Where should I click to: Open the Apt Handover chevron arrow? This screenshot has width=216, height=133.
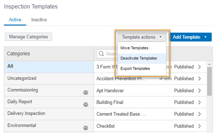click(199, 91)
